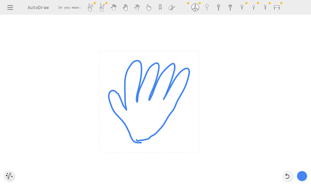Pick the flat raised palm with closed fingers suggestion

(x=125, y=7)
